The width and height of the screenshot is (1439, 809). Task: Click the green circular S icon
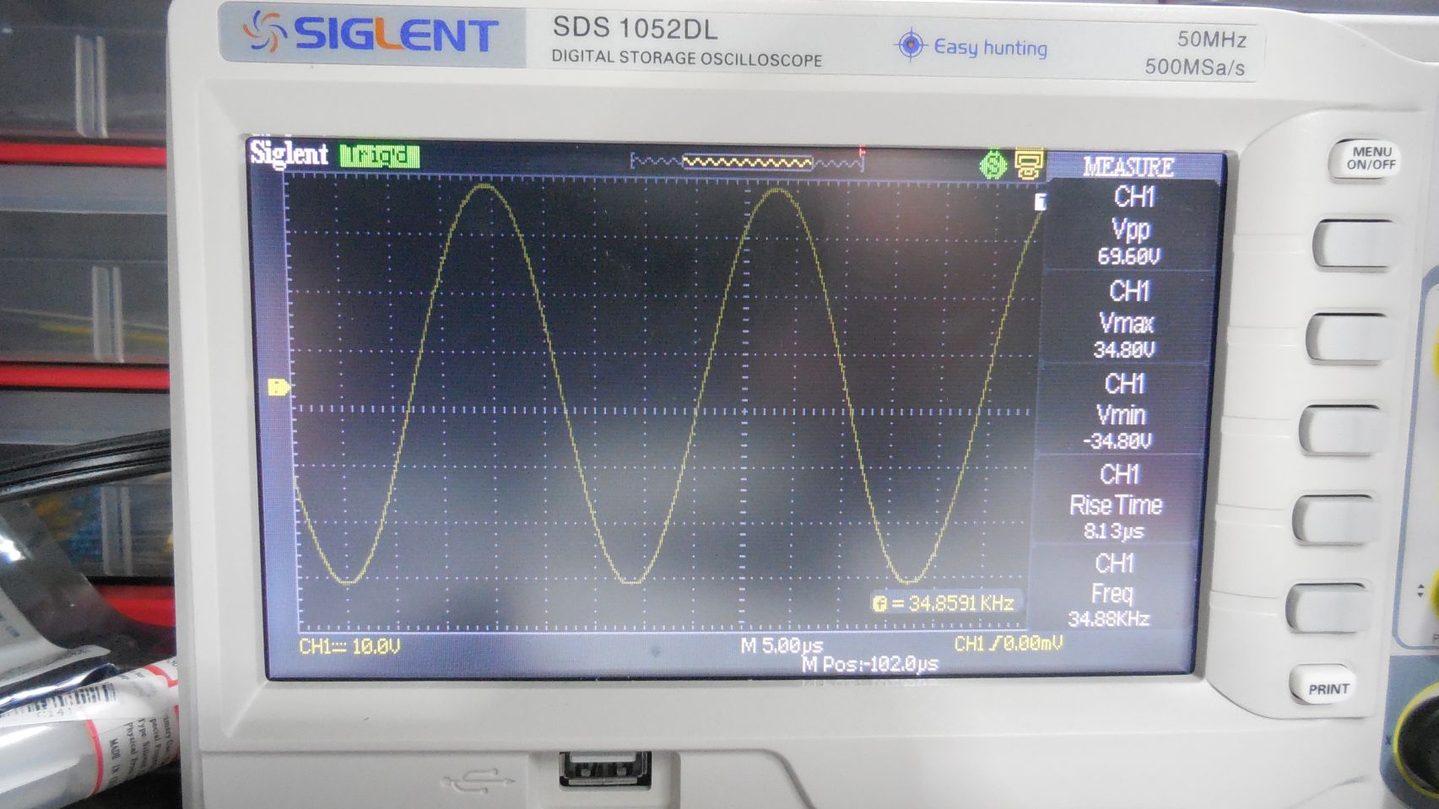(x=993, y=164)
